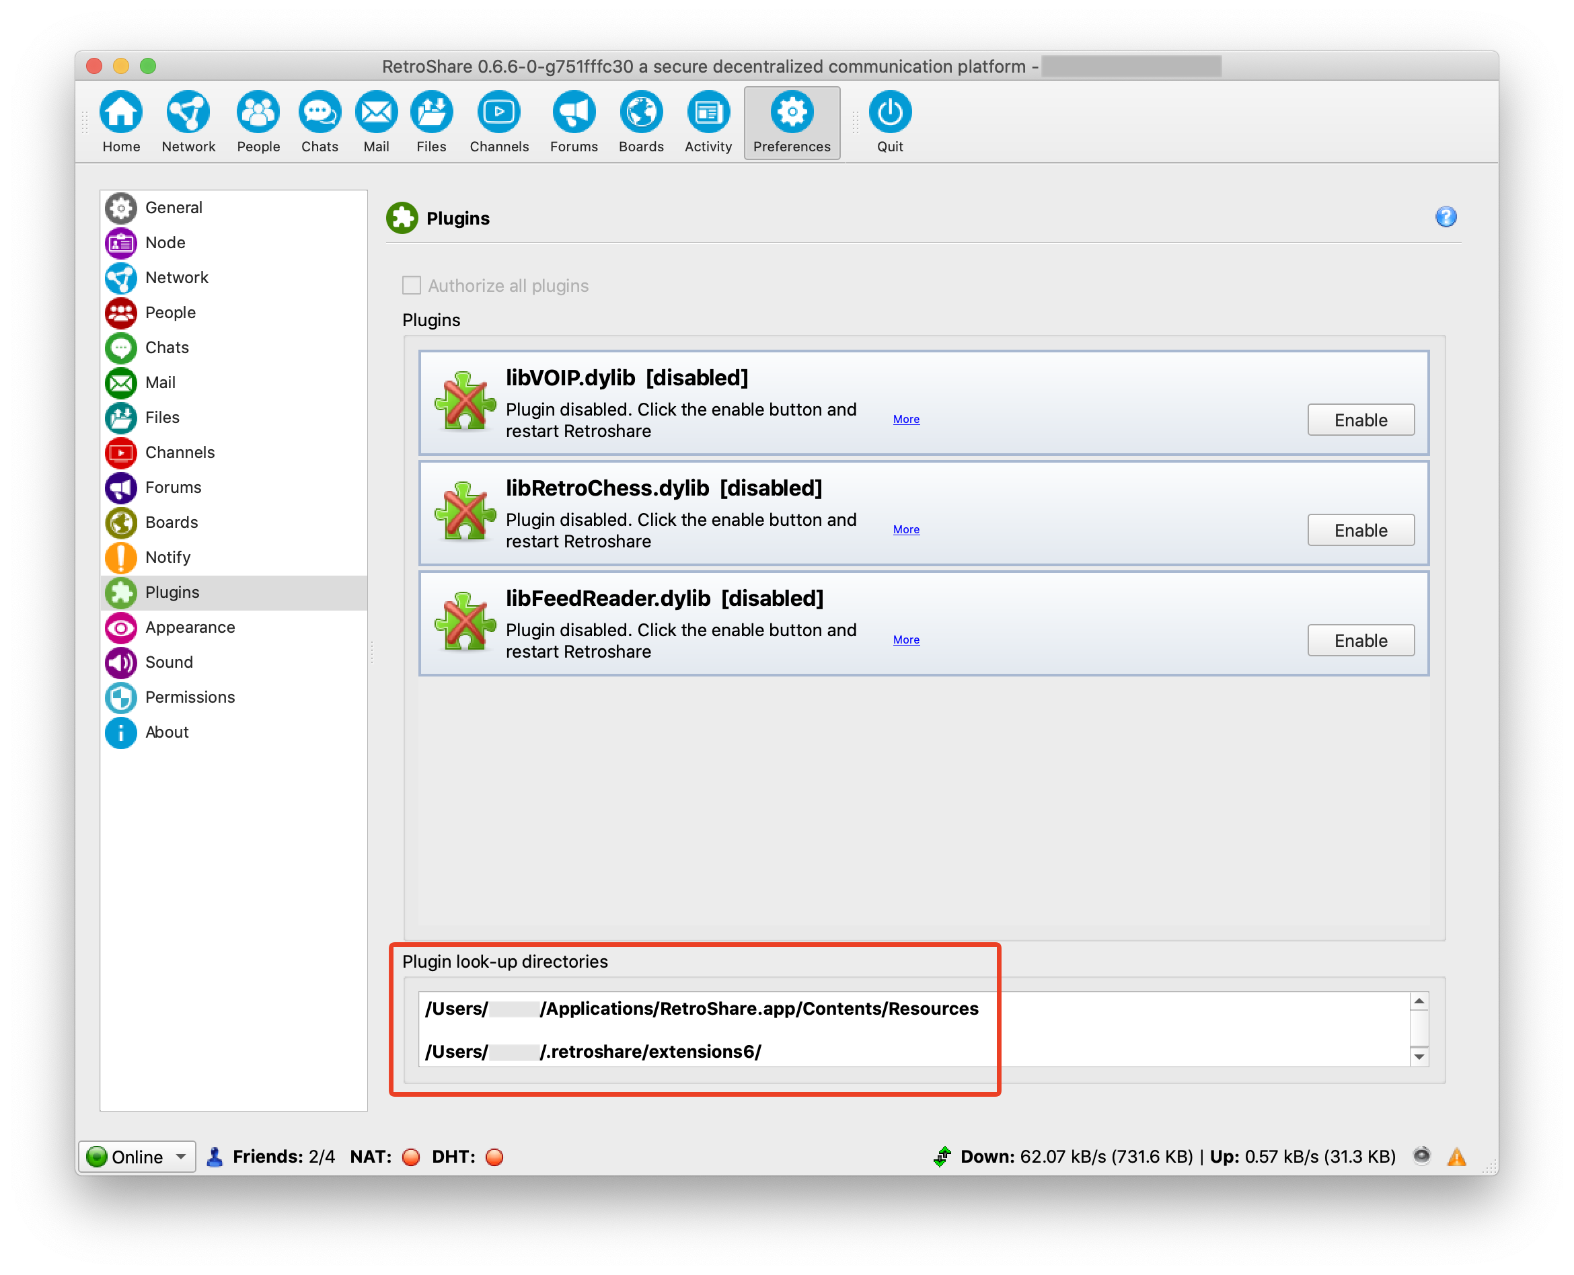The height and width of the screenshot is (1275, 1574).
Task: Click the RetroShare.app/Contents/Resources directory path
Action: pyautogui.click(x=702, y=1009)
